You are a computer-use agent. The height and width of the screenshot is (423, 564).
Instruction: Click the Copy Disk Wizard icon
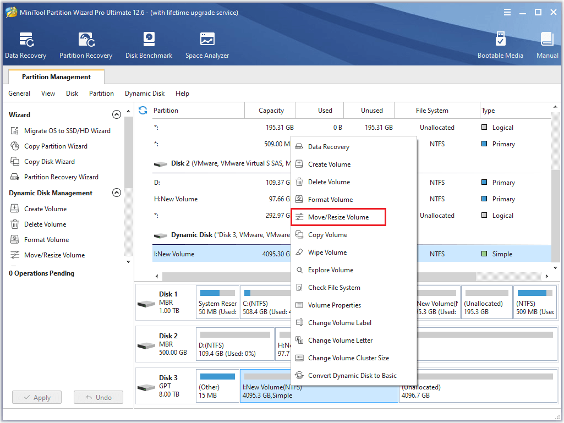click(x=15, y=162)
